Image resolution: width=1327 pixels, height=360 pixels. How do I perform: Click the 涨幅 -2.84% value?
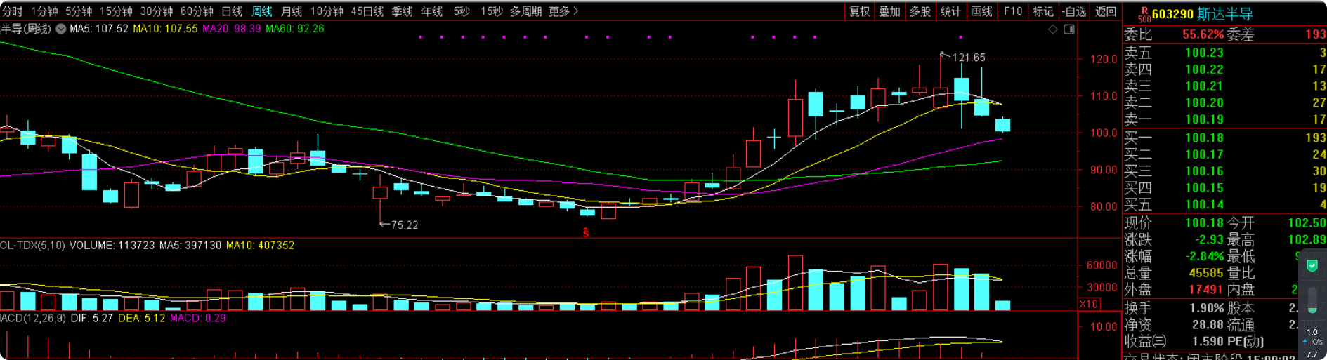point(1204,256)
